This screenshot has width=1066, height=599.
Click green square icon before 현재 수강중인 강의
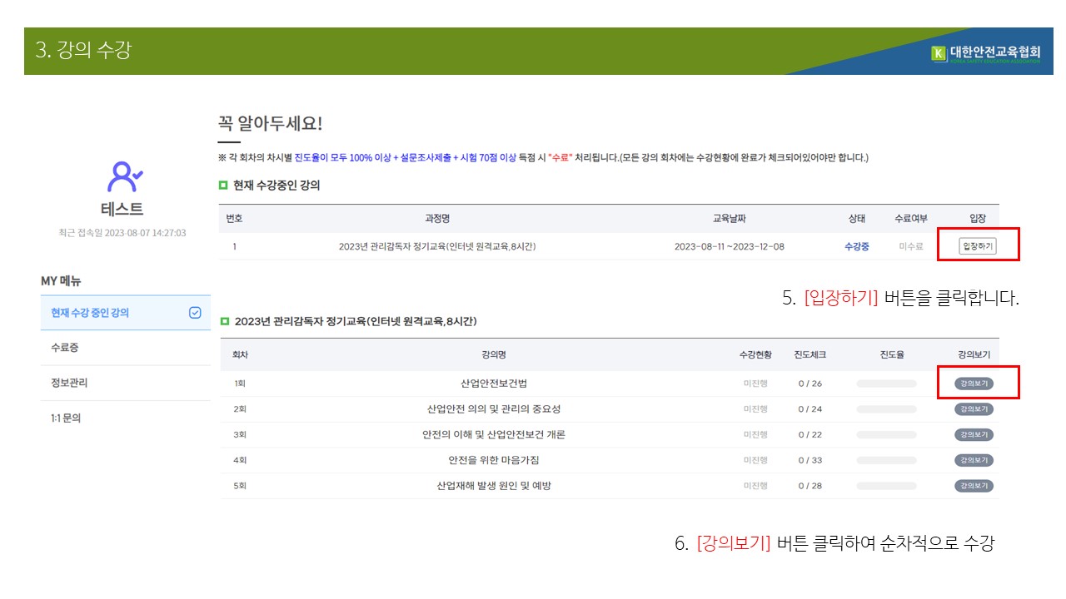tap(223, 185)
